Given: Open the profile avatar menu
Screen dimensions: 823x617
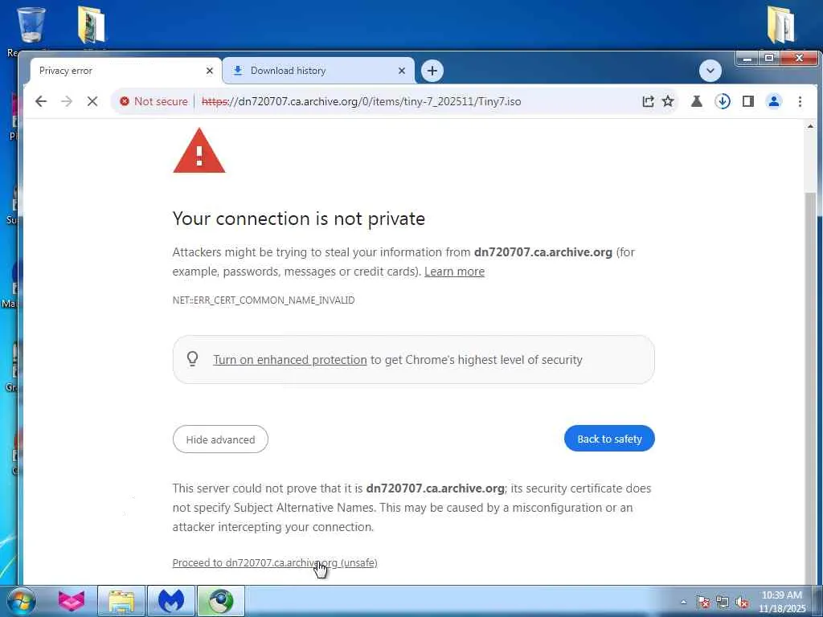Looking at the screenshot, I should tap(774, 101).
